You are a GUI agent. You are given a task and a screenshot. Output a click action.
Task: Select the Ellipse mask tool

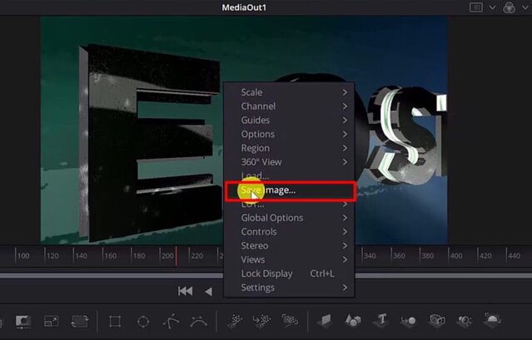pos(143,321)
